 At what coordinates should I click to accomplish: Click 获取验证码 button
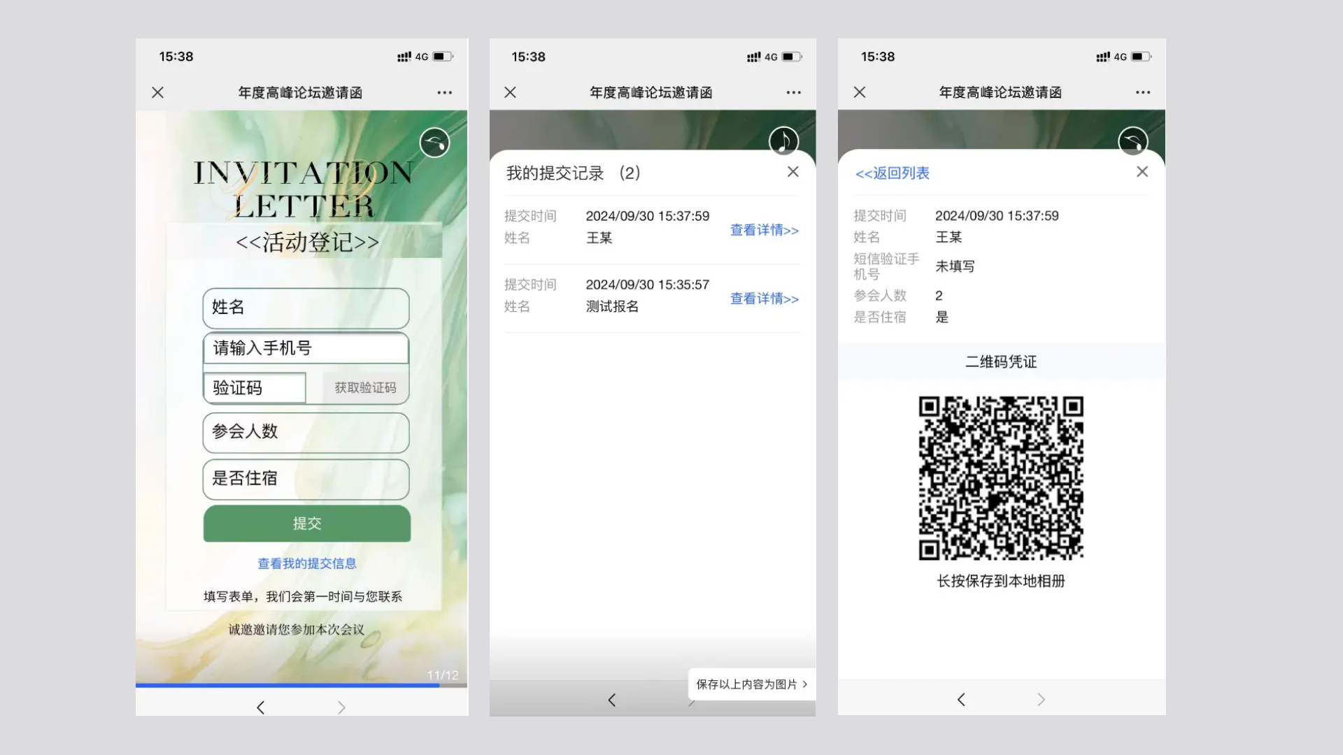click(364, 388)
